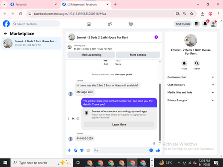Reload the page in Chrome
The height and width of the screenshot is (167, 223).
21,14
